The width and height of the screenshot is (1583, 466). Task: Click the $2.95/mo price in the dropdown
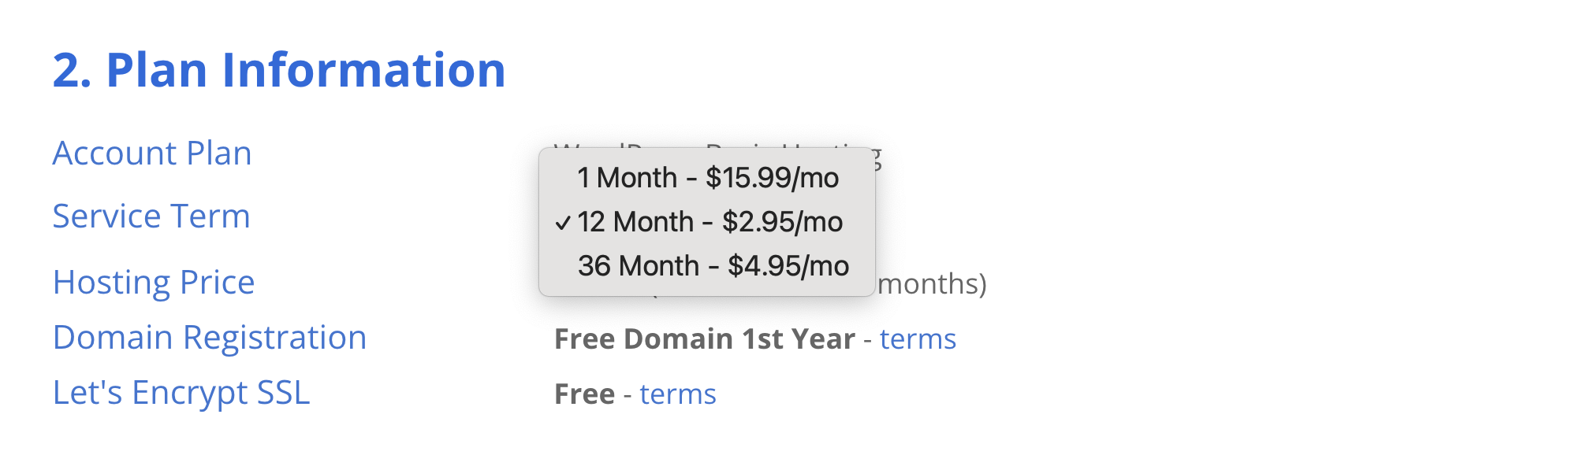coord(782,222)
